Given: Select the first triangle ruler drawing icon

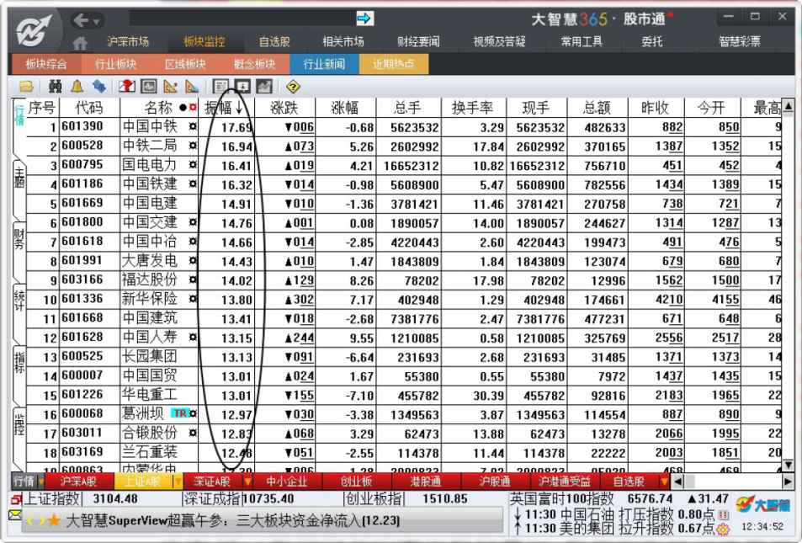Looking at the screenshot, I should (x=170, y=87).
